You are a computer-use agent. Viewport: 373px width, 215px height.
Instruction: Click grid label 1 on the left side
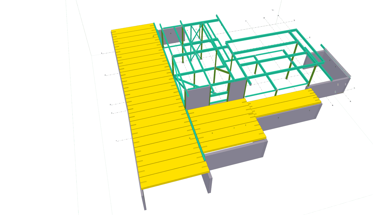pos(116,141)
